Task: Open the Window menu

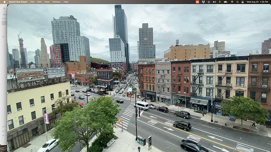Action: (x=56, y=2)
